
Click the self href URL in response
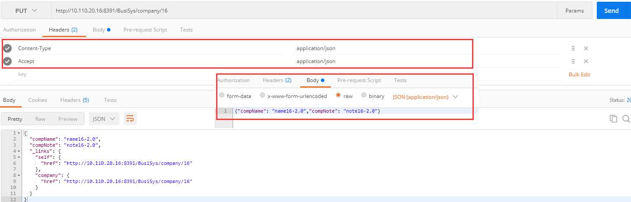click(x=128, y=164)
